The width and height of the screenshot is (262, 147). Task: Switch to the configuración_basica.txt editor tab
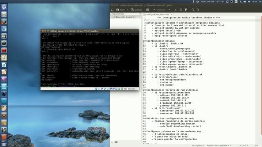pos(158,15)
